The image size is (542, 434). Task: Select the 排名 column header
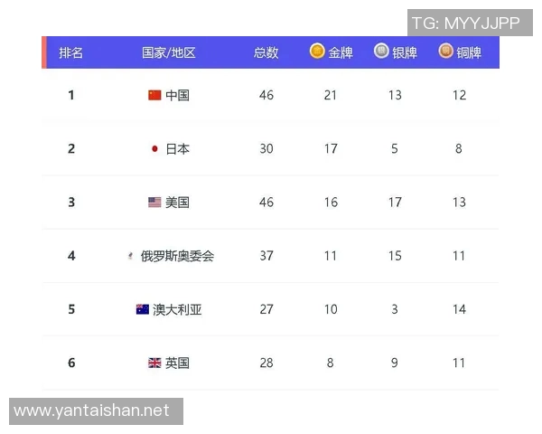coord(71,52)
